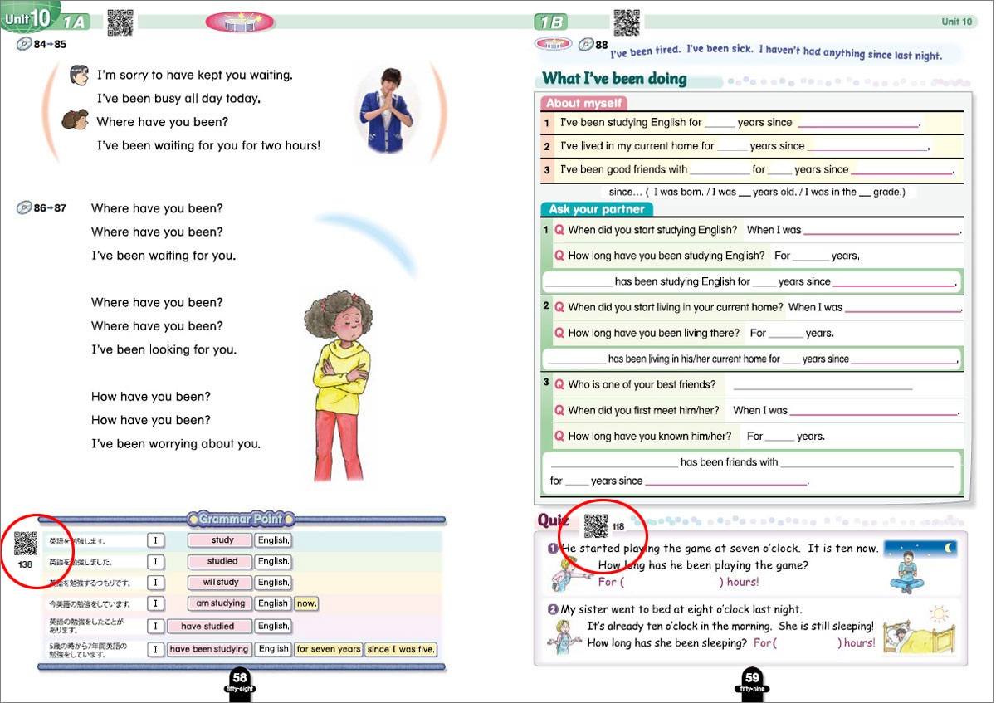Click the female speaker face icon
This screenshot has height=703, width=996.
(x=76, y=120)
